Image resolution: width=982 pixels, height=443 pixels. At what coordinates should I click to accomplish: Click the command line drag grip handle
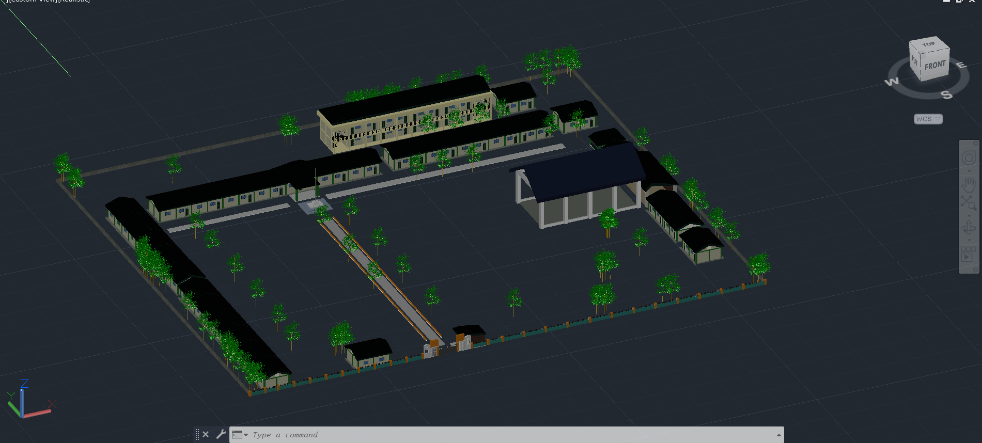[x=197, y=434]
